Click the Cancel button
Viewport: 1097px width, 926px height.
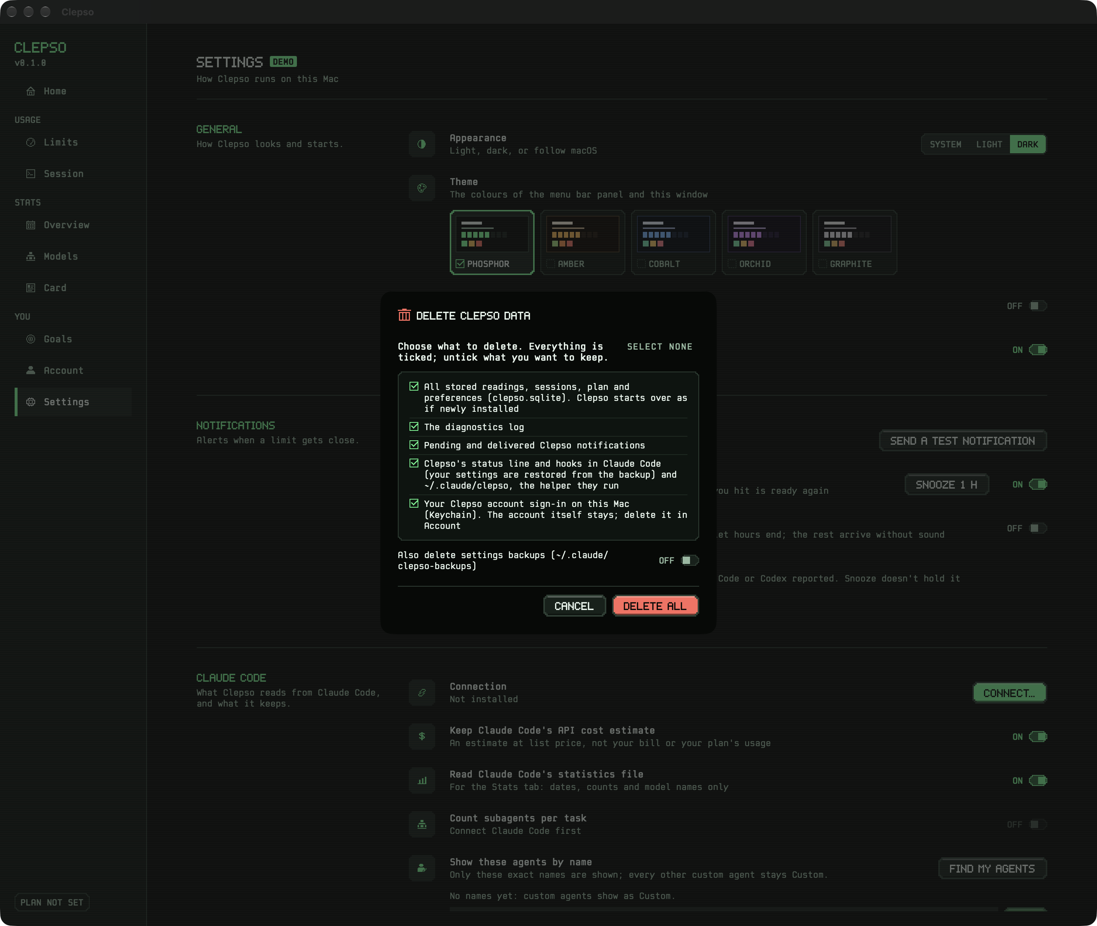[574, 606]
